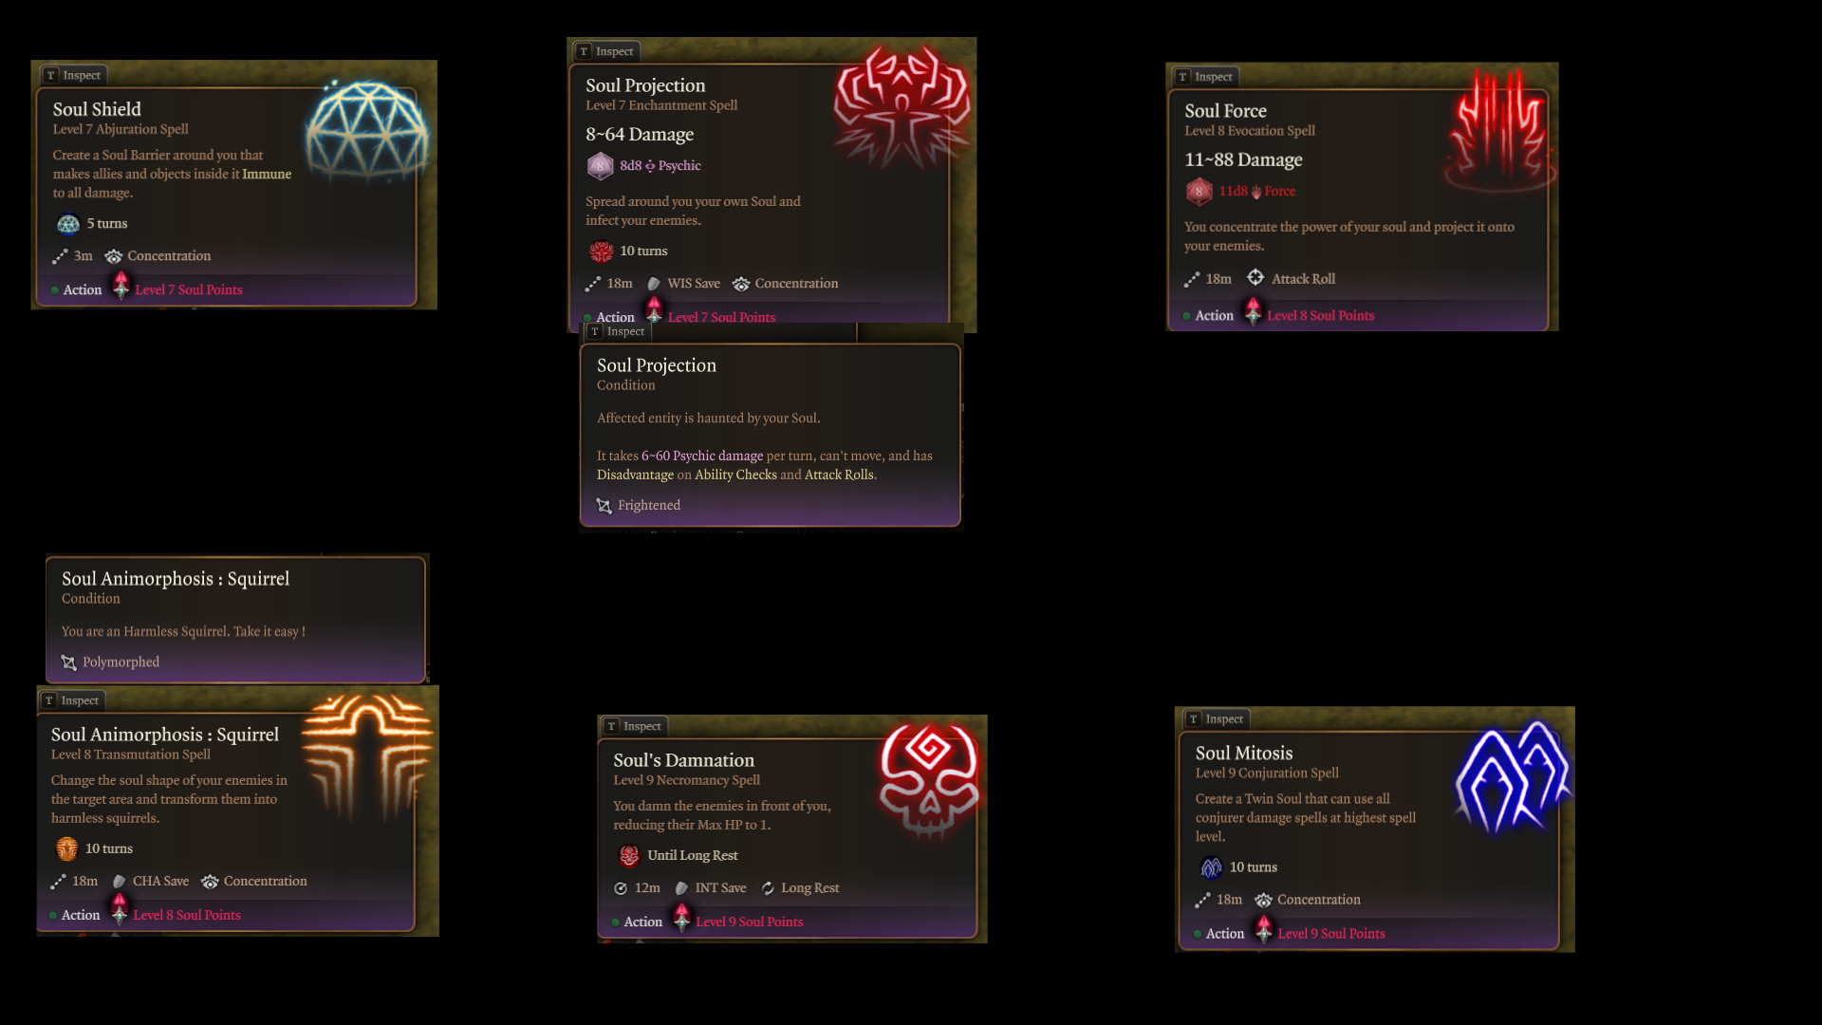This screenshot has height=1025, width=1822.
Task: Click the Soul Shield 5 turns duration icon
Action: 68,224
